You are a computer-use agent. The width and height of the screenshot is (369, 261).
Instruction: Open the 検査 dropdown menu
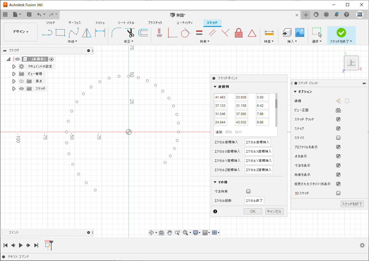[x=269, y=41]
